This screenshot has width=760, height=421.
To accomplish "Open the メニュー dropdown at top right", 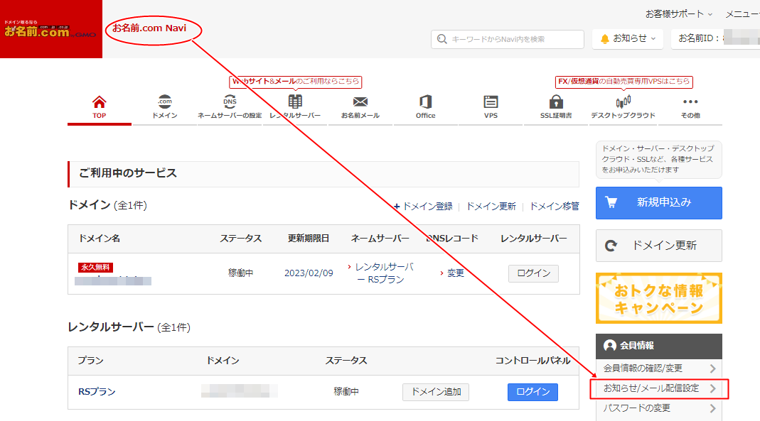I will pos(742,14).
